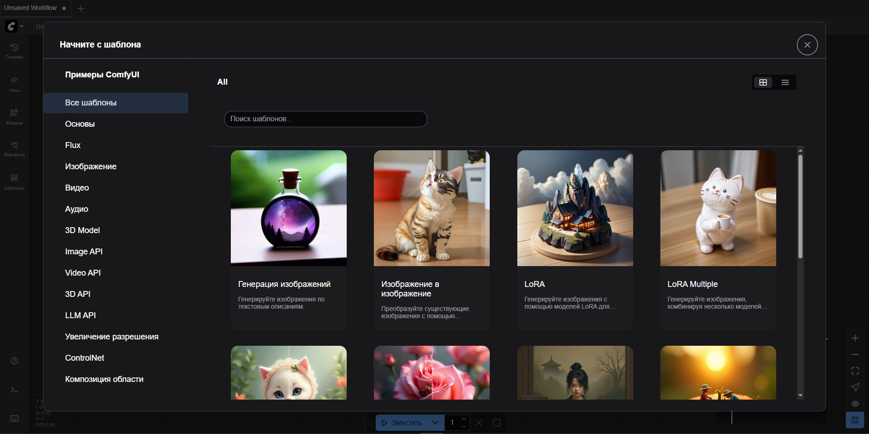Select the 3D API category
This screenshot has height=434, width=869.
[x=116, y=294]
